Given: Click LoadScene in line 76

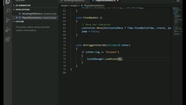Looking at the screenshot, I should click(x=111, y=59).
